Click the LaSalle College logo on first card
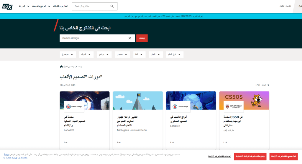Screen dimensions: 302x164 tap(74, 107)
